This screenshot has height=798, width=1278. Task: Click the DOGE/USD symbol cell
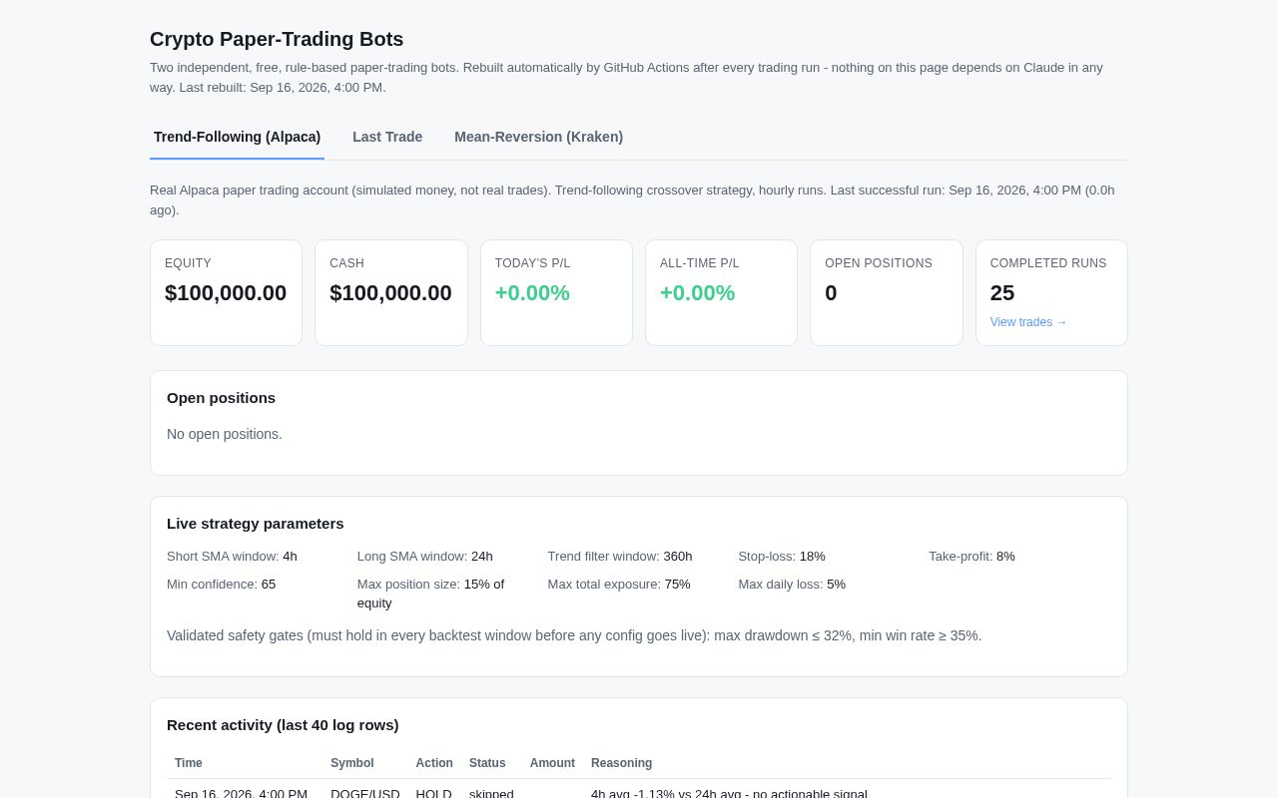(365, 792)
